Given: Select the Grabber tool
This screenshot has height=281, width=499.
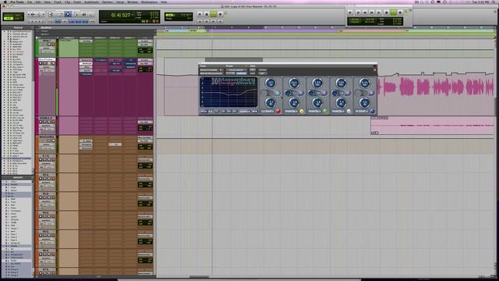Looking at the screenshot, I should tap(76, 14).
